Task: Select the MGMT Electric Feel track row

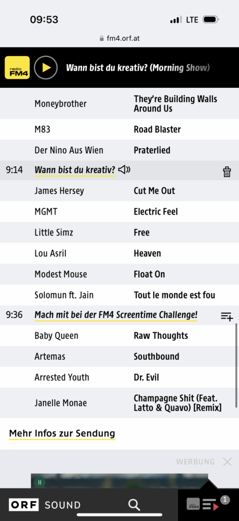Action: (119, 212)
